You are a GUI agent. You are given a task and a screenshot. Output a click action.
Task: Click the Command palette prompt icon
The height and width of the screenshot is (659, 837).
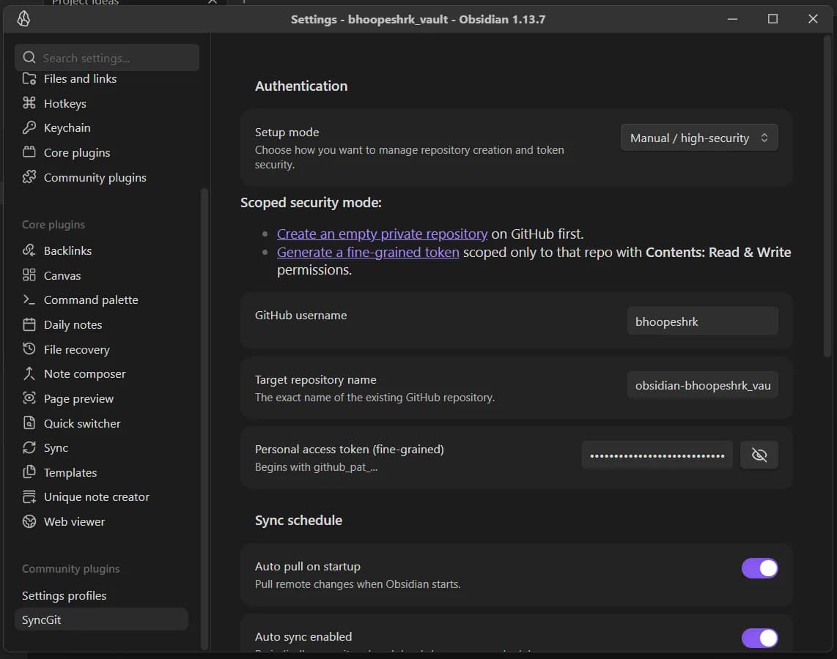click(29, 299)
